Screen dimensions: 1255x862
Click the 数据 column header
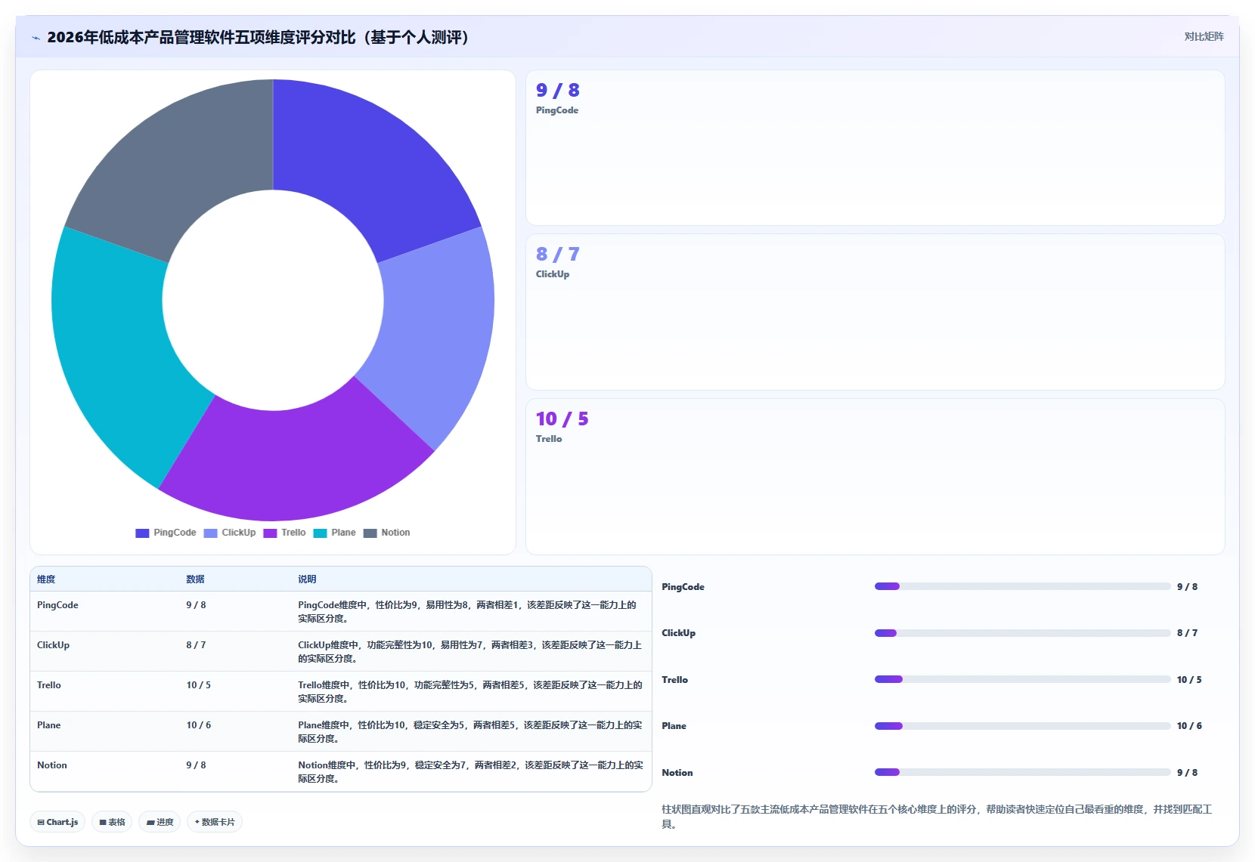(x=195, y=579)
